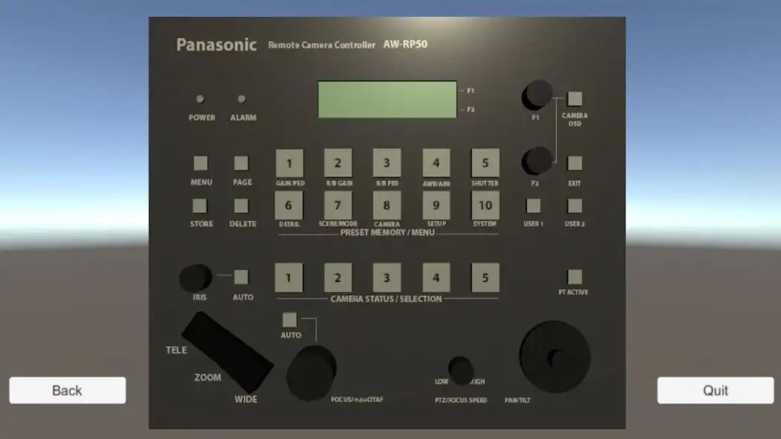The image size is (781, 439).
Task: Click the ZOOM label
Action: coord(208,377)
